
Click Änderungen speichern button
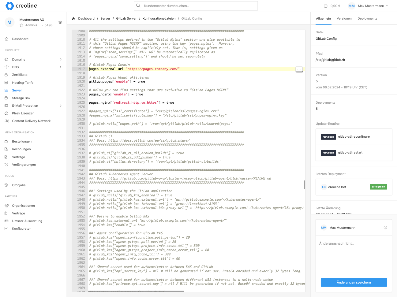(x=354, y=282)
